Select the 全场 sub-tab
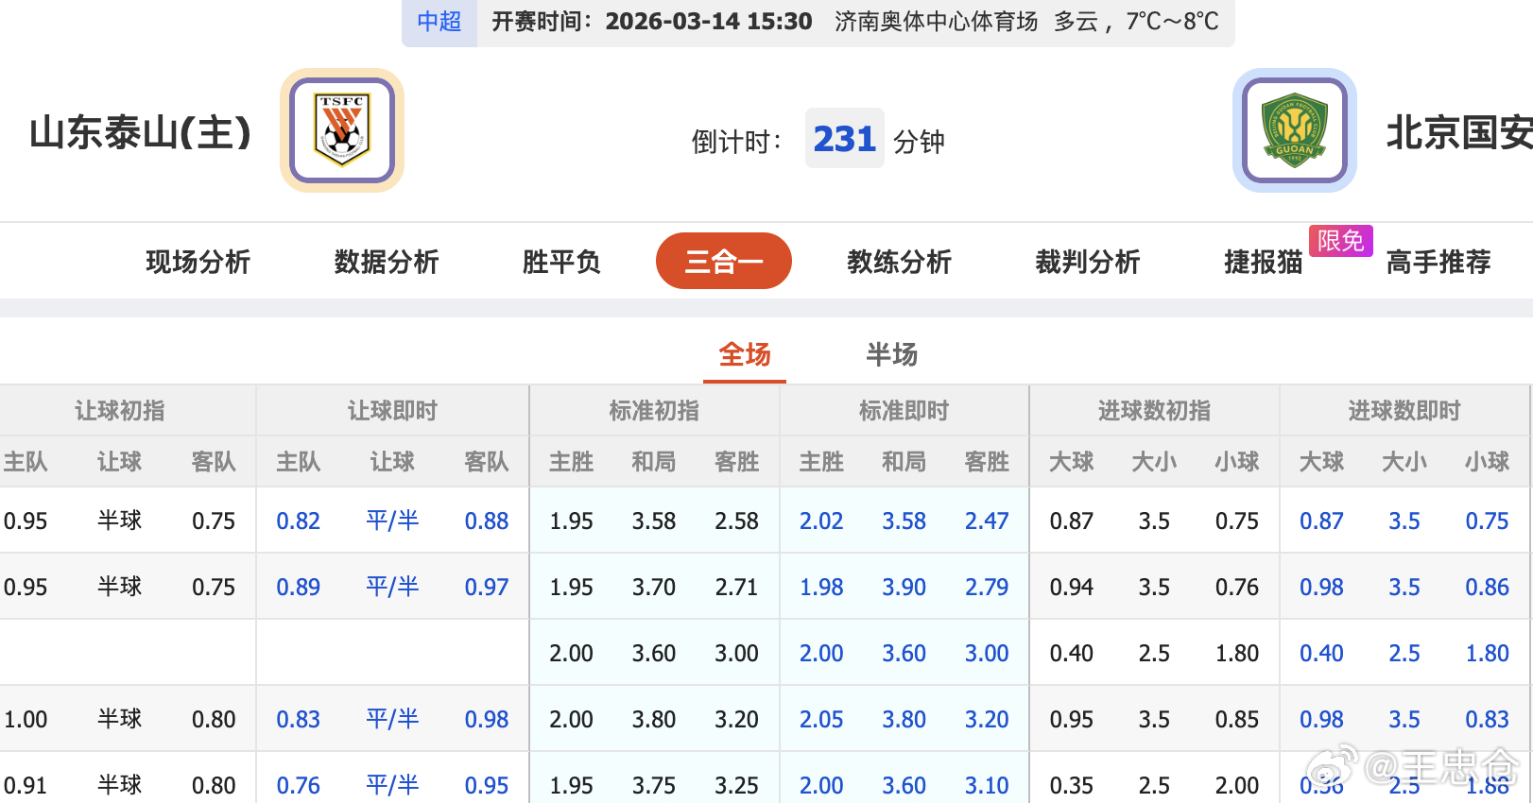This screenshot has height=803, width=1533. tap(745, 355)
